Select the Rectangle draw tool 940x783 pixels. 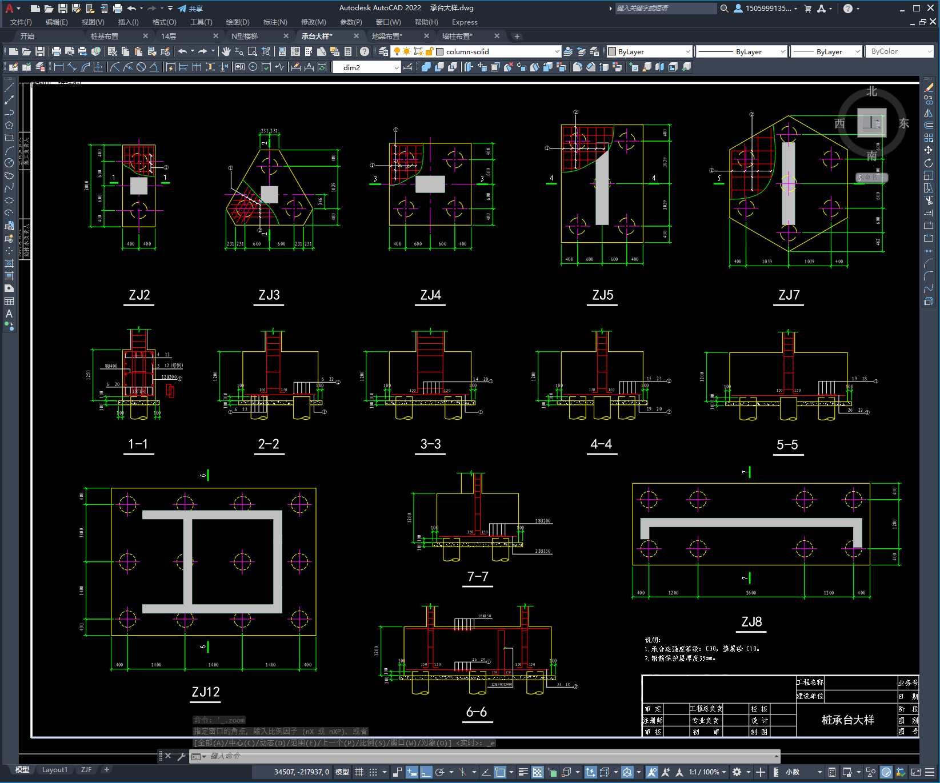pos(9,138)
